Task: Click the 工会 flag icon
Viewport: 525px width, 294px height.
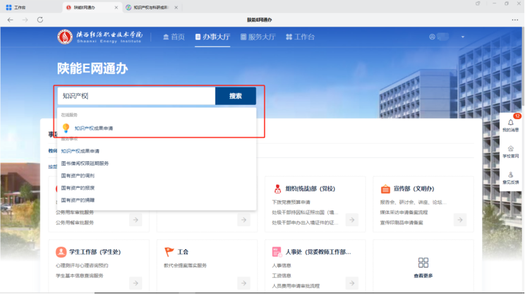Action: [169, 252]
